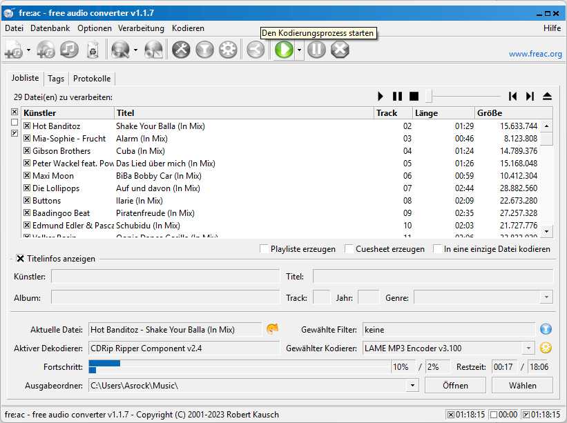Uncheck the Maxi Moon track
Viewport: 567px width, 423px height.
click(27, 175)
